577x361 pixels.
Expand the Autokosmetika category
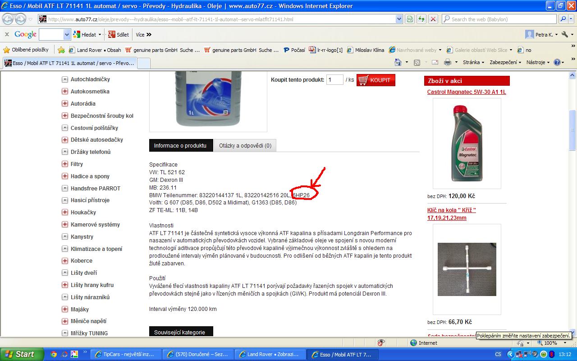coord(65,92)
